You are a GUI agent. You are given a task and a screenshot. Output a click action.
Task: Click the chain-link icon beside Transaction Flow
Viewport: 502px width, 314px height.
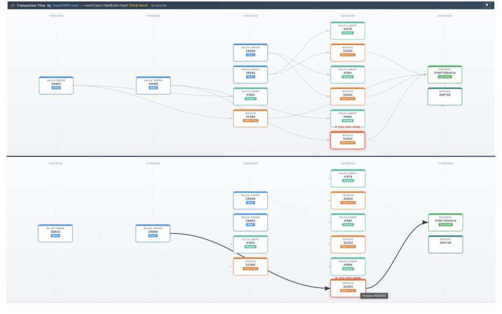(13, 5)
